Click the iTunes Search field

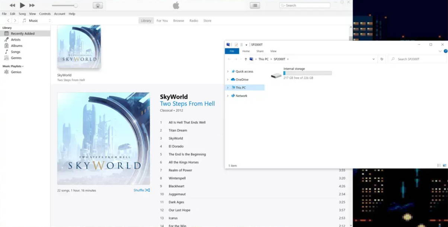[x=305, y=6]
